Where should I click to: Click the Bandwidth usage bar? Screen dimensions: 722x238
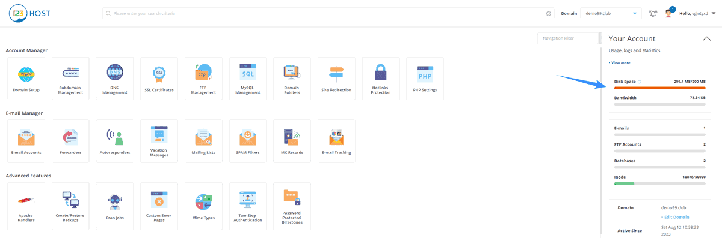point(660,104)
